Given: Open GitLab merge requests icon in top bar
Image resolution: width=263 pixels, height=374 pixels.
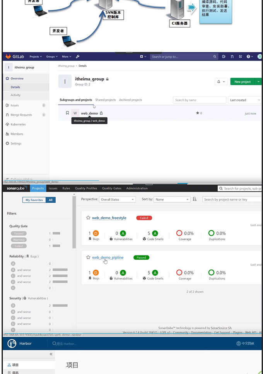Looking at the screenshot, I should 232,57.
